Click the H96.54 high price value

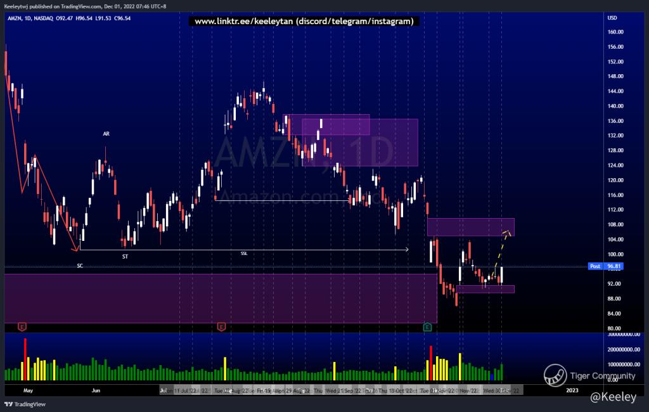click(x=84, y=18)
